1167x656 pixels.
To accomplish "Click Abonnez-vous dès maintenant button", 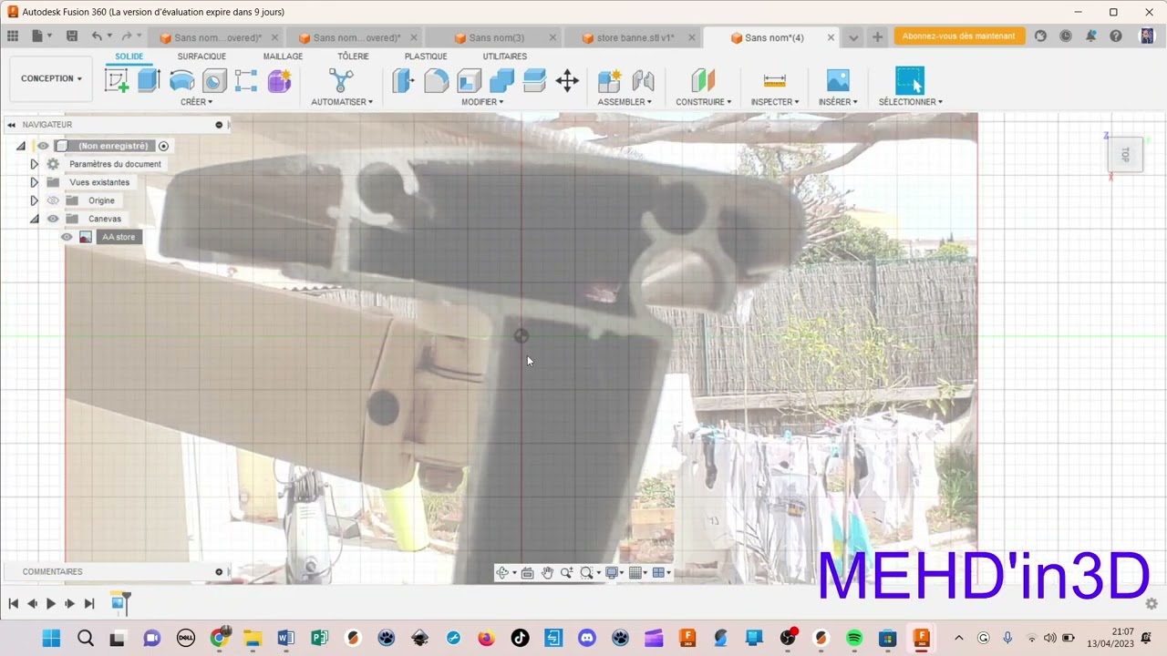I will click(x=959, y=36).
